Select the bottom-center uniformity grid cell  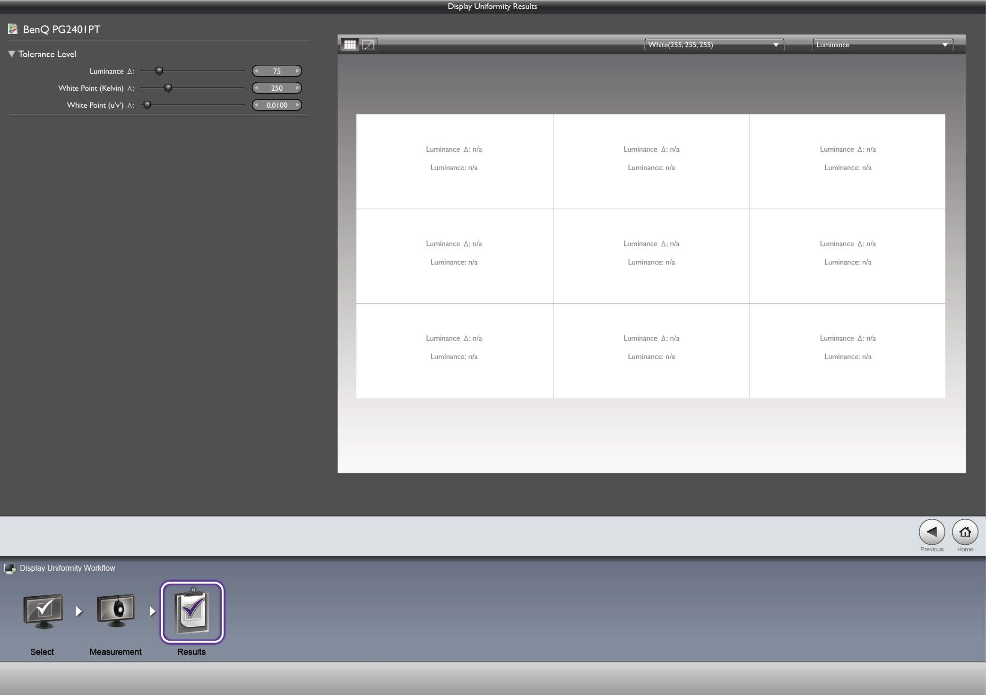click(651, 351)
